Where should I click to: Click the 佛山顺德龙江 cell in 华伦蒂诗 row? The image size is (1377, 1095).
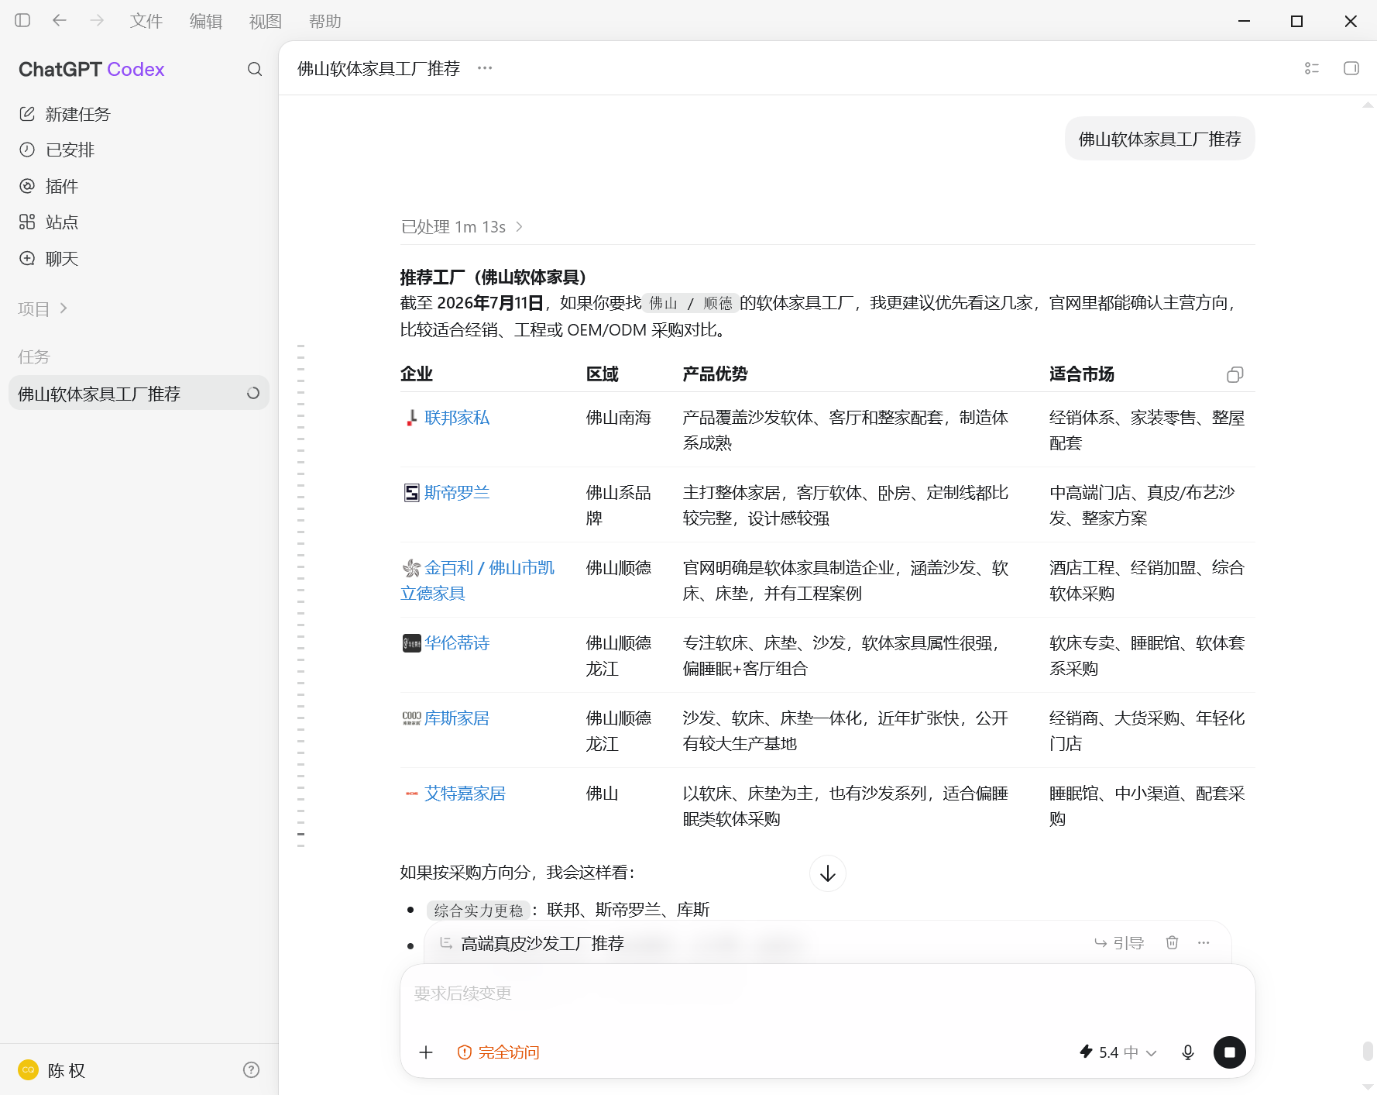coord(619,656)
